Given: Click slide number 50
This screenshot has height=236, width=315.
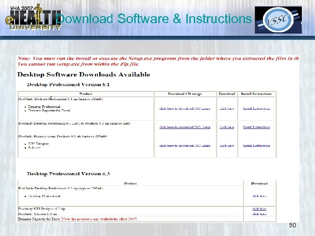Looking at the screenshot, I should tap(293, 225).
